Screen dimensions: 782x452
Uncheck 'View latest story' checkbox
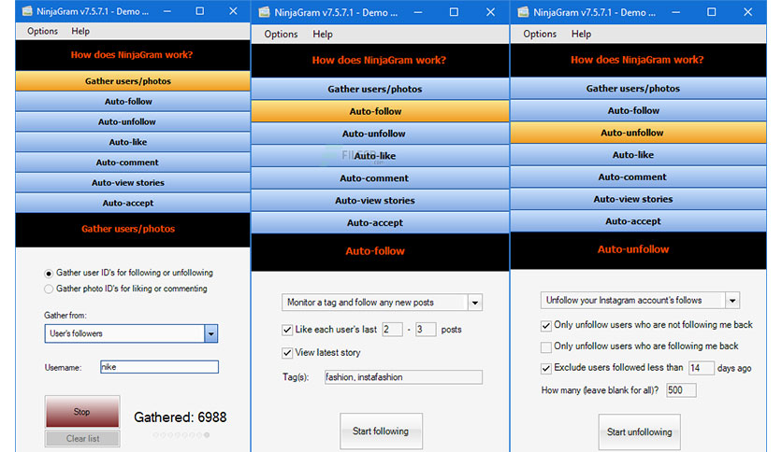coord(287,353)
